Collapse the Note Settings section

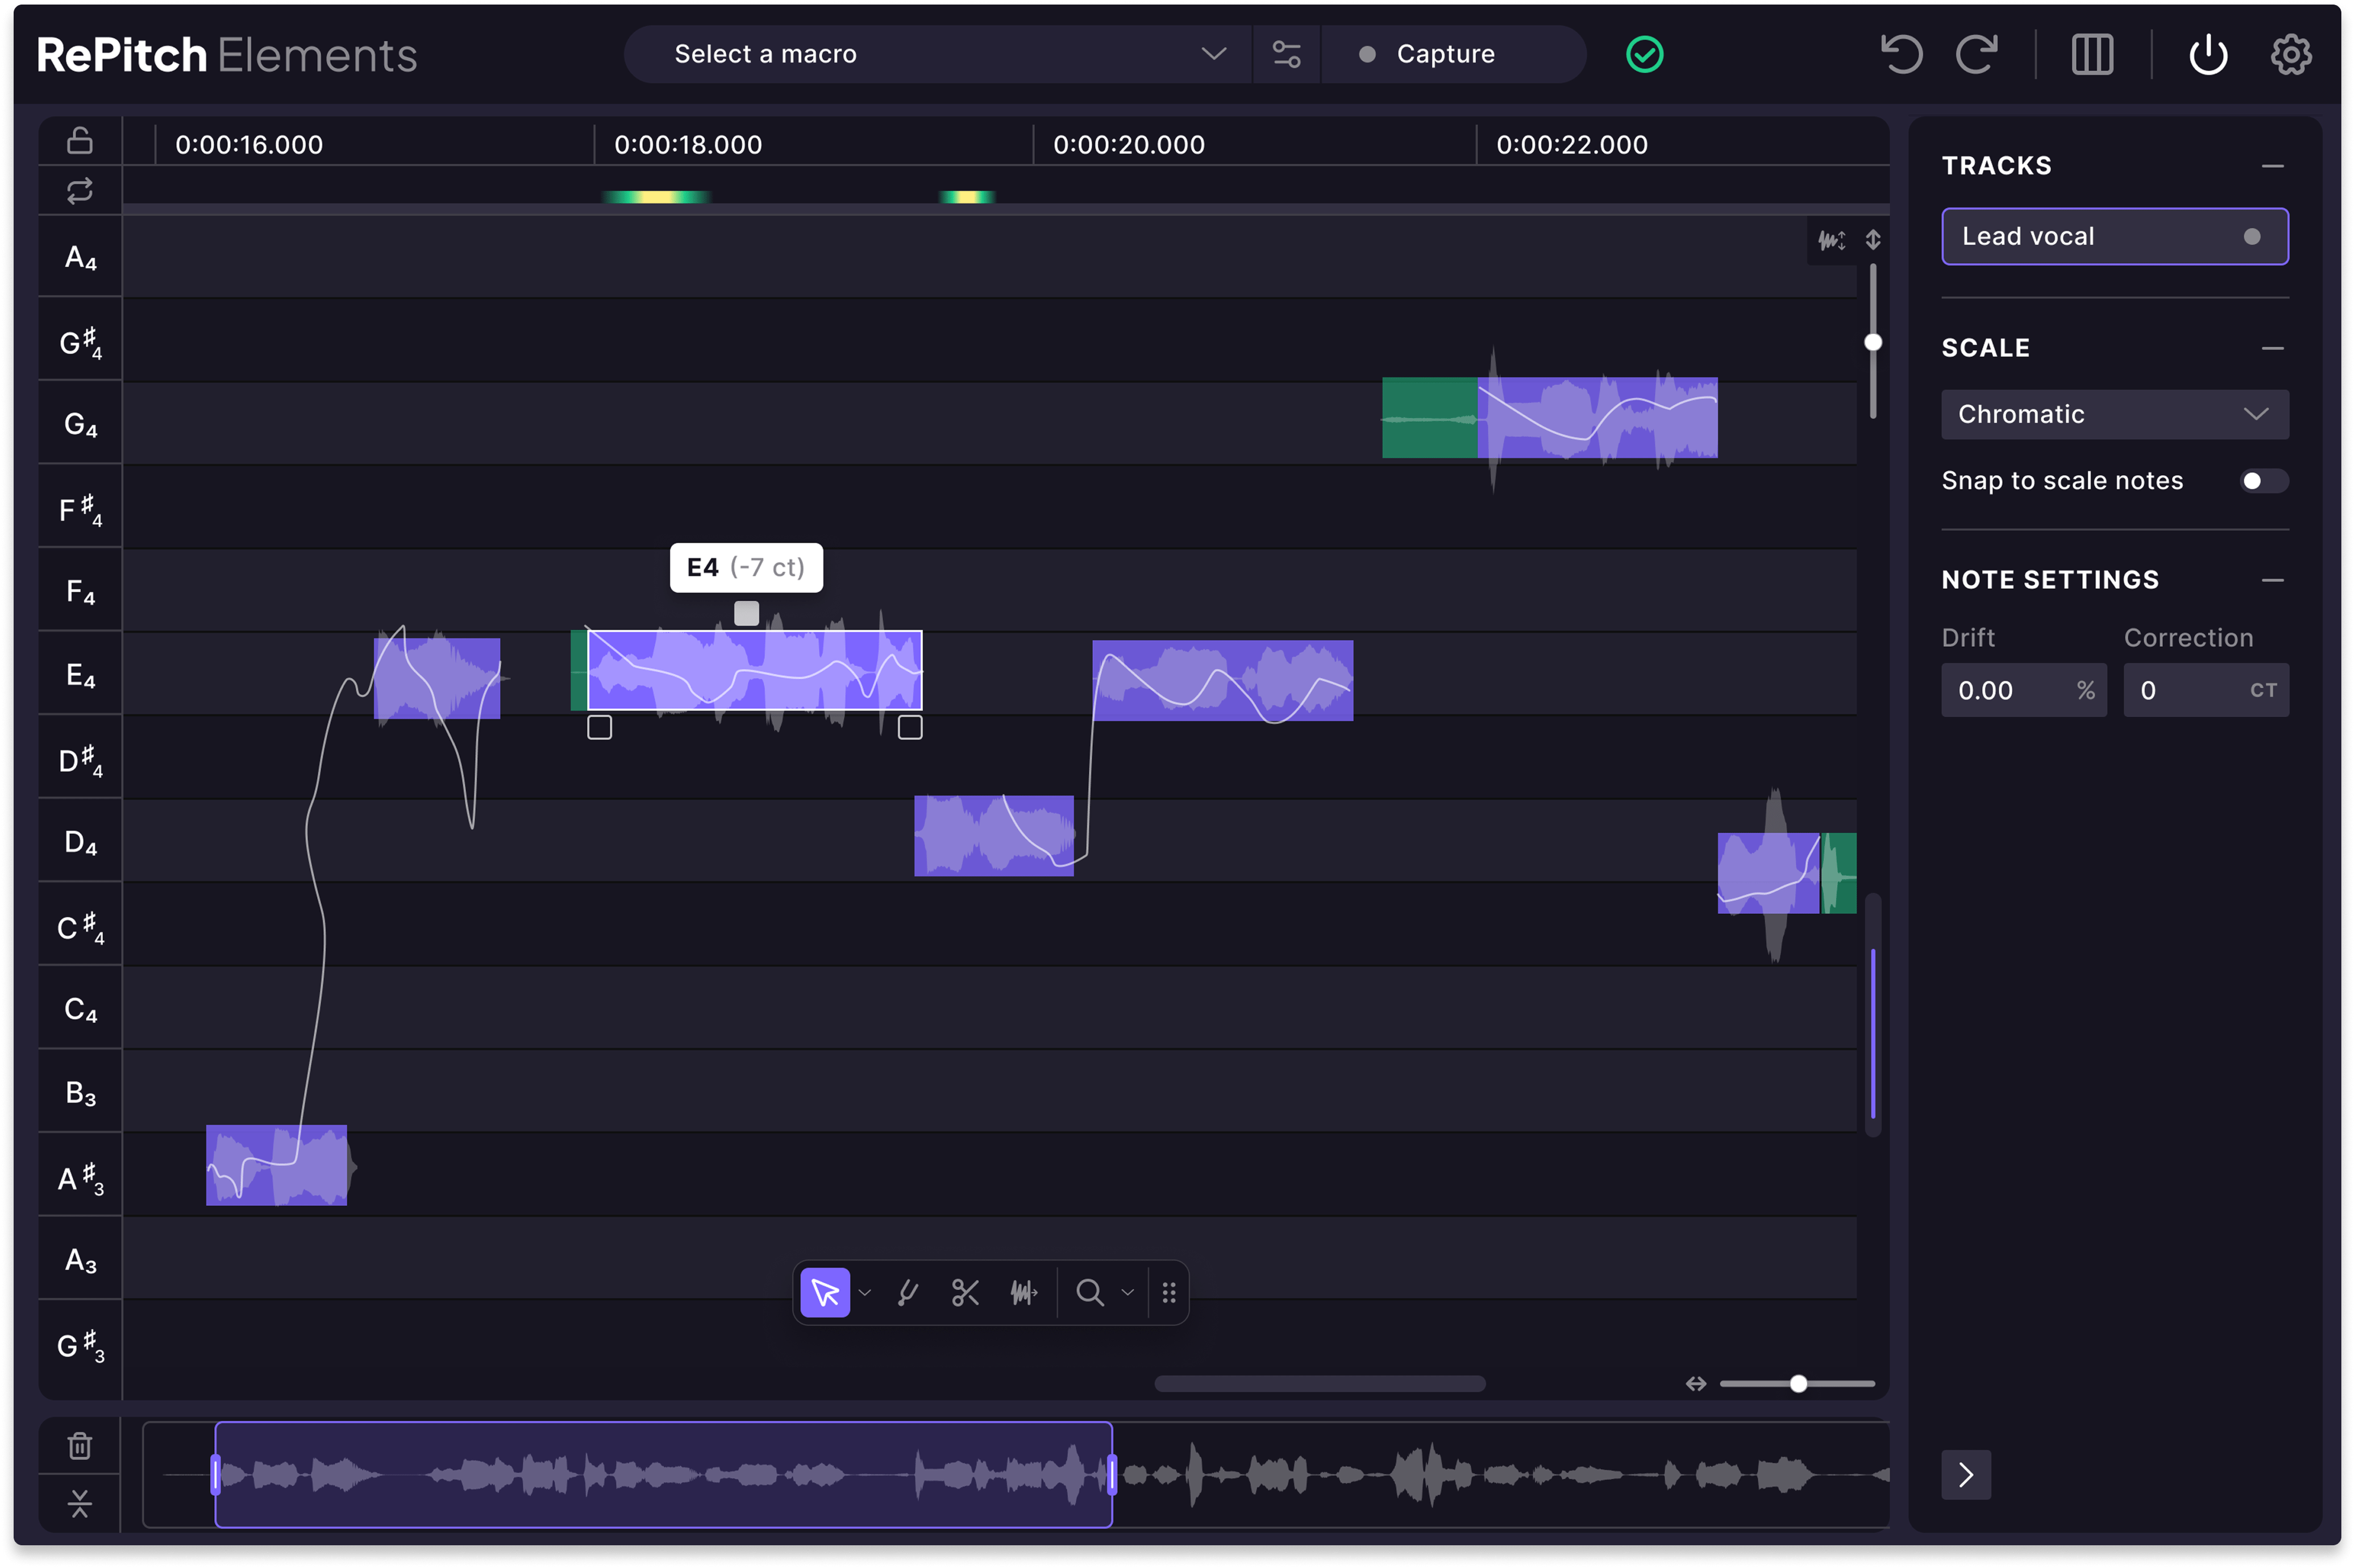click(2272, 580)
